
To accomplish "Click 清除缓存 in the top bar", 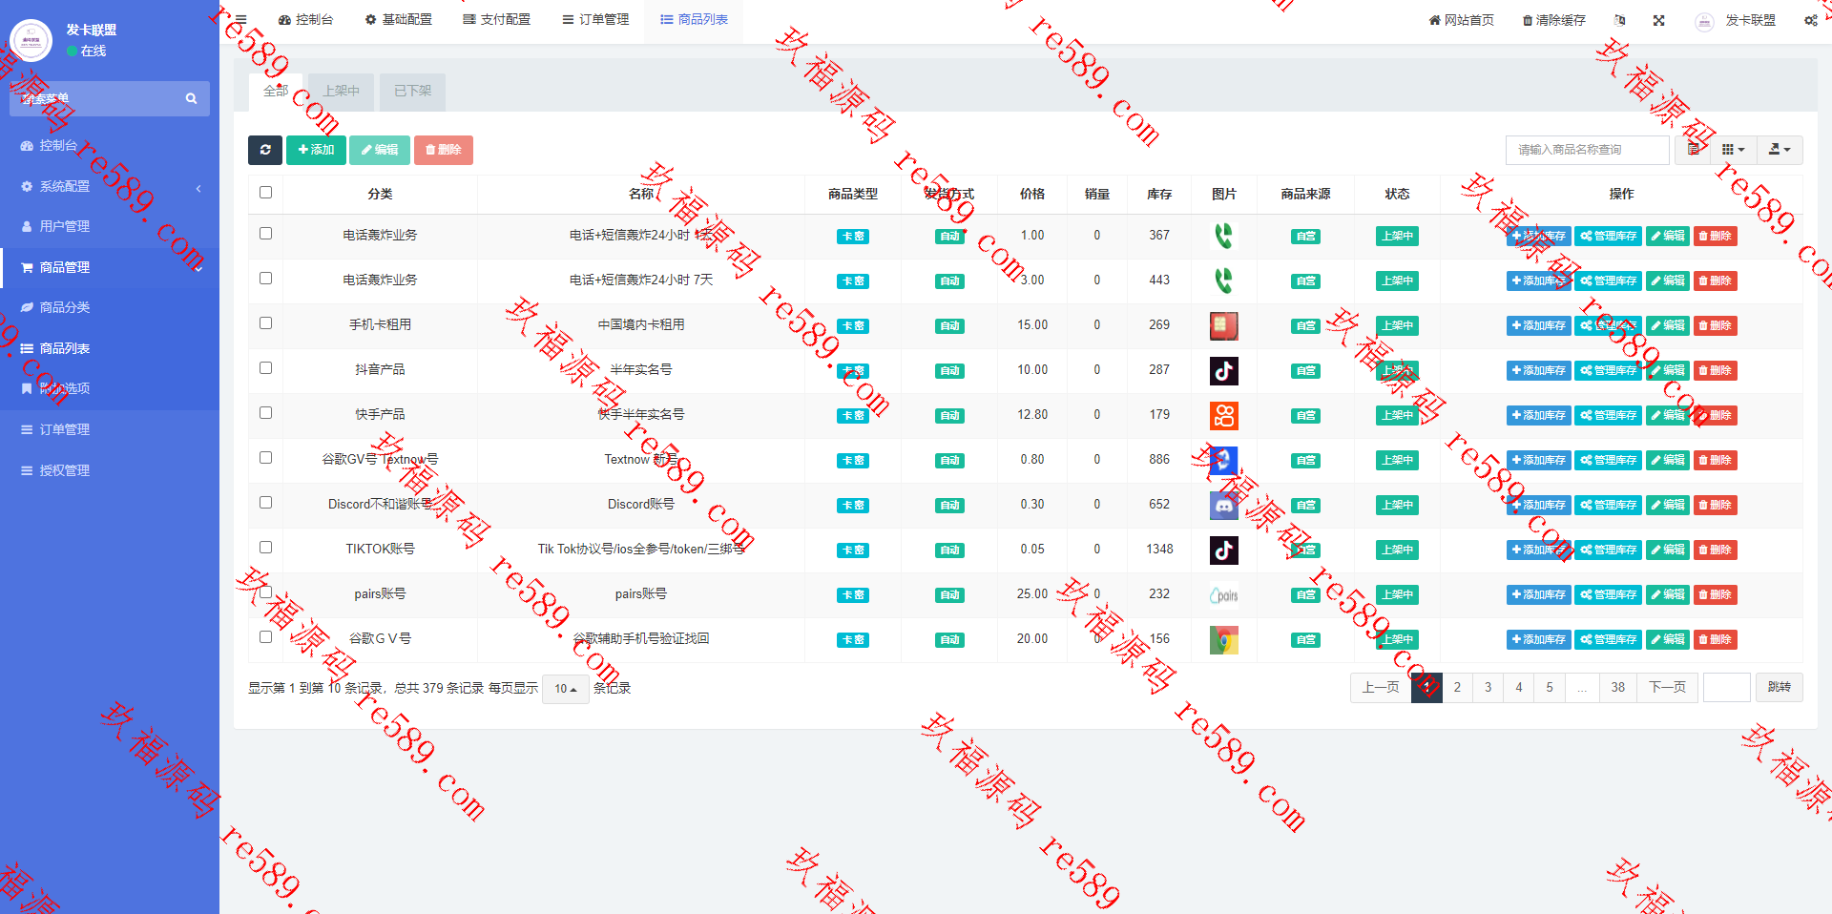I will [1553, 20].
